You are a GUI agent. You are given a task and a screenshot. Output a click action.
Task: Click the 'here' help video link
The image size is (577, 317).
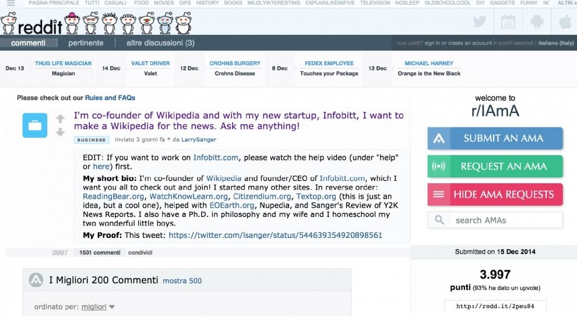click(x=101, y=166)
